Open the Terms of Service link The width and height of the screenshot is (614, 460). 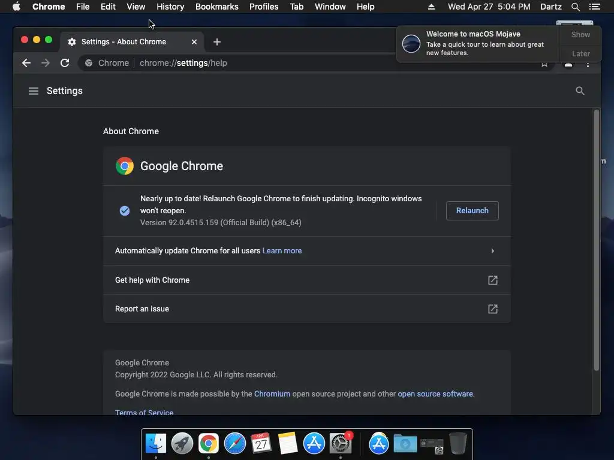(144, 412)
